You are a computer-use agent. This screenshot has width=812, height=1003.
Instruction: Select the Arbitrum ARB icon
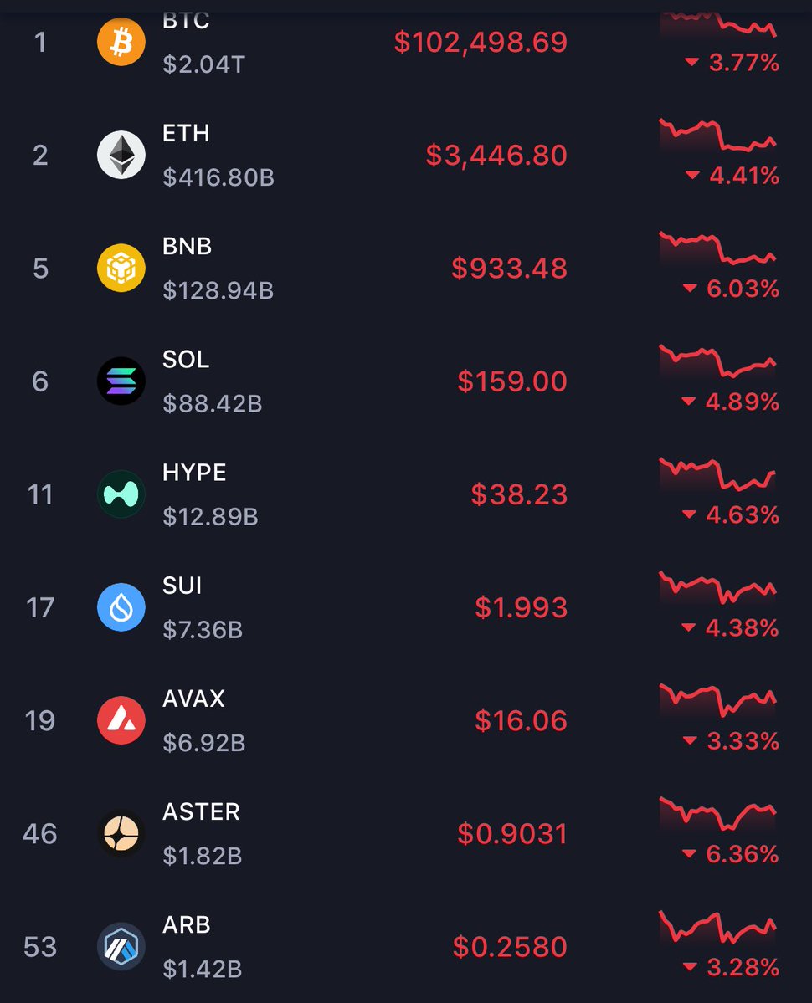pyautogui.click(x=121, y=947)
